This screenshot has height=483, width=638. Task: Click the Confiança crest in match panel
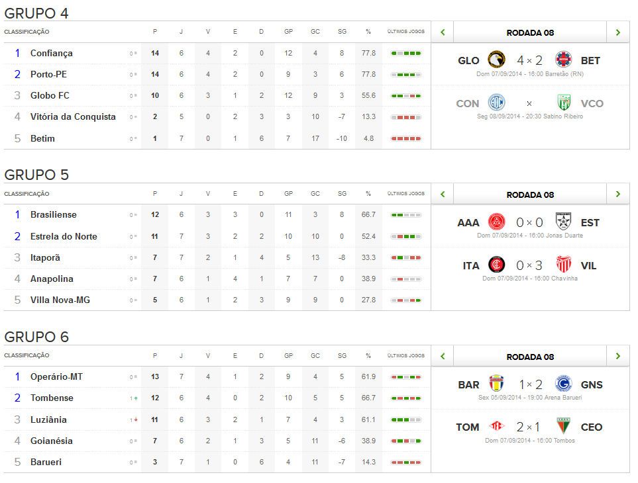click(x=496, y=103)
